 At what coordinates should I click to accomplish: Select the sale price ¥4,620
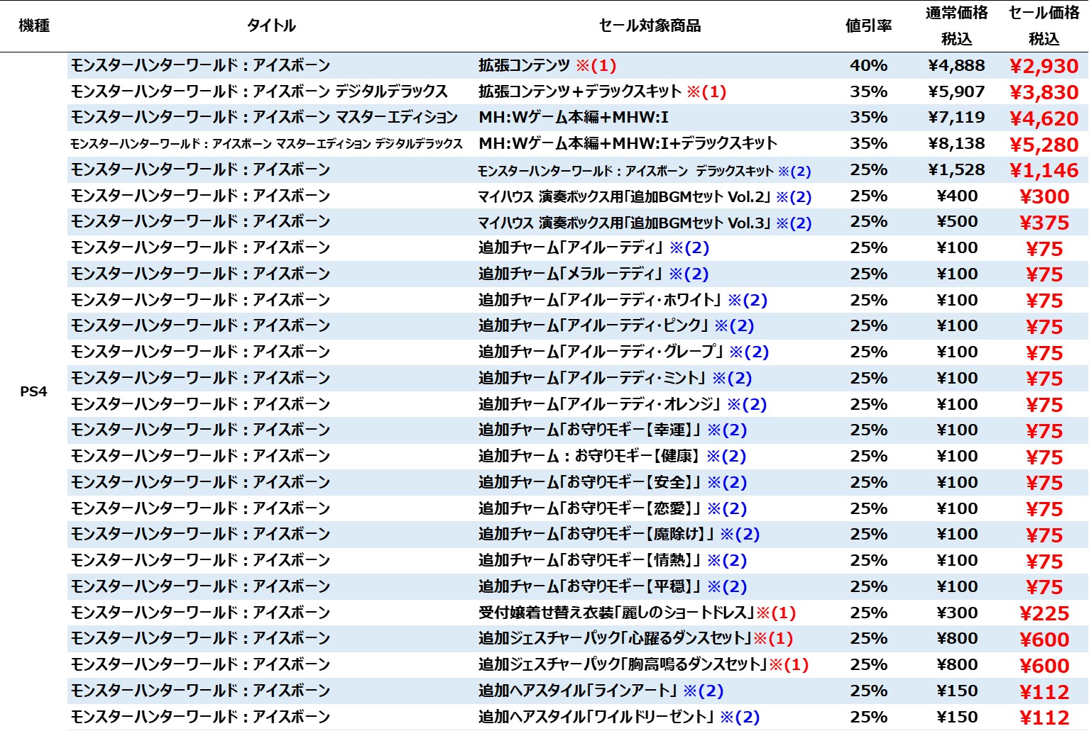pos(1044,118)
